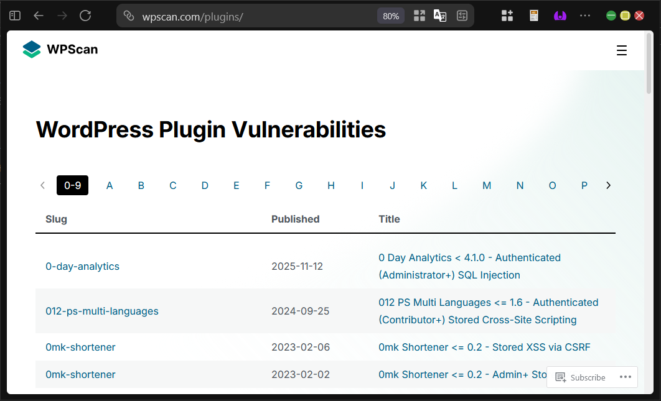This screenshot has height=401, width=661.
Task: Open the 80% zoom level indicator
Action: point(391,16)
